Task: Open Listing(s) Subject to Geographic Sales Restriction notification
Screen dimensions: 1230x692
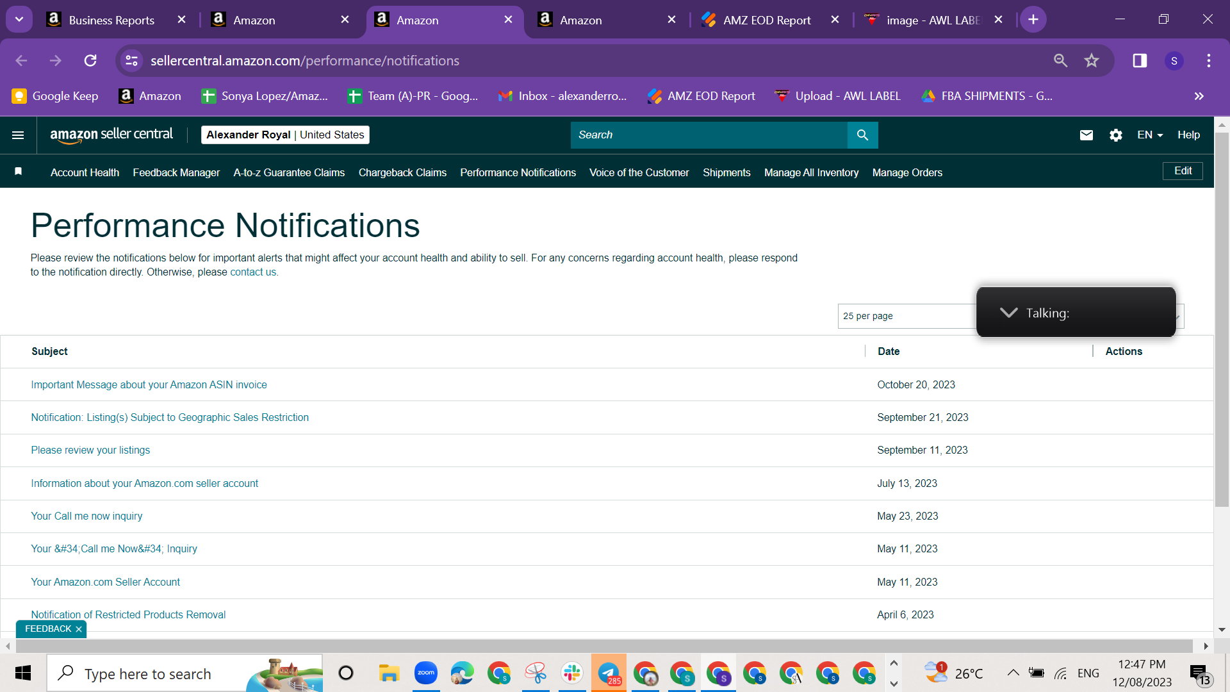Action: tap(170, 417)
